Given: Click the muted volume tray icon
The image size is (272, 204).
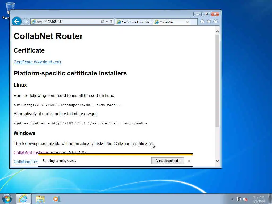Looking at the screenshot, I should pos(245,199).
